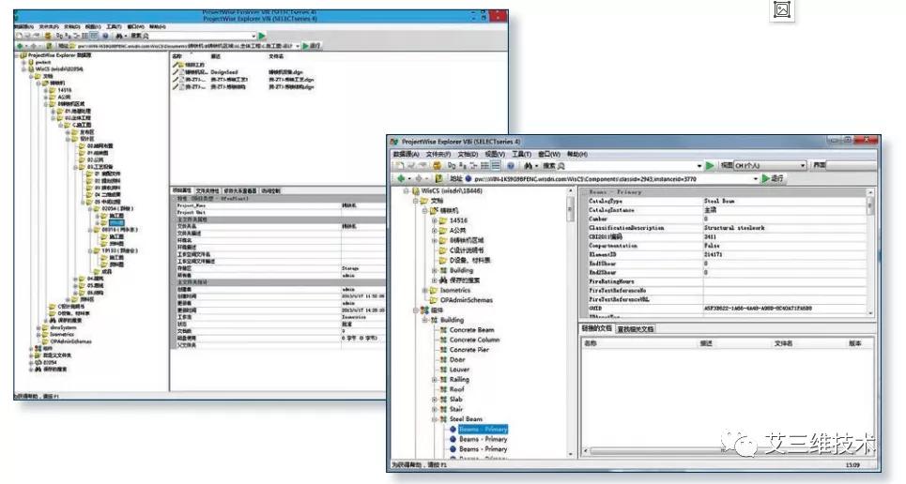This screenshot has height=484, width=906.
Task: Switch to the 查找相关文档 tab
Action: (636, 329)
